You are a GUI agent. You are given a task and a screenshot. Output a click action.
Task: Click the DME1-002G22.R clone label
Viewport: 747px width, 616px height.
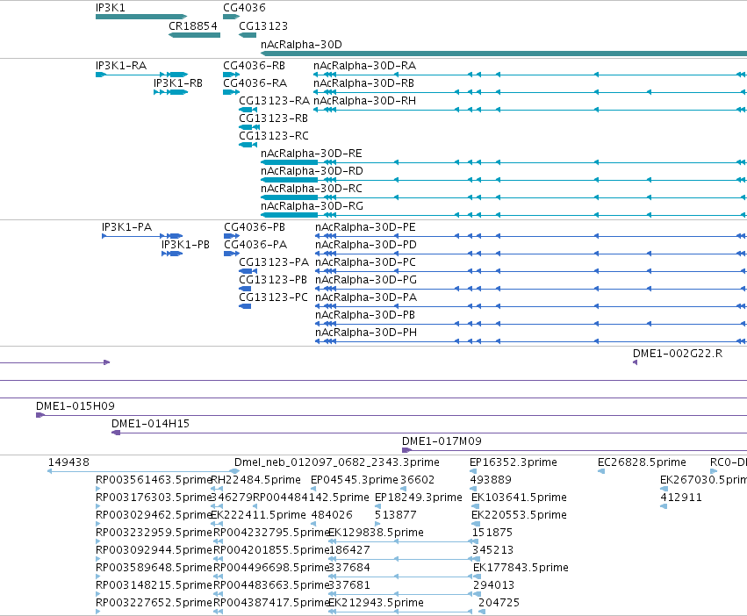point(678,354)
